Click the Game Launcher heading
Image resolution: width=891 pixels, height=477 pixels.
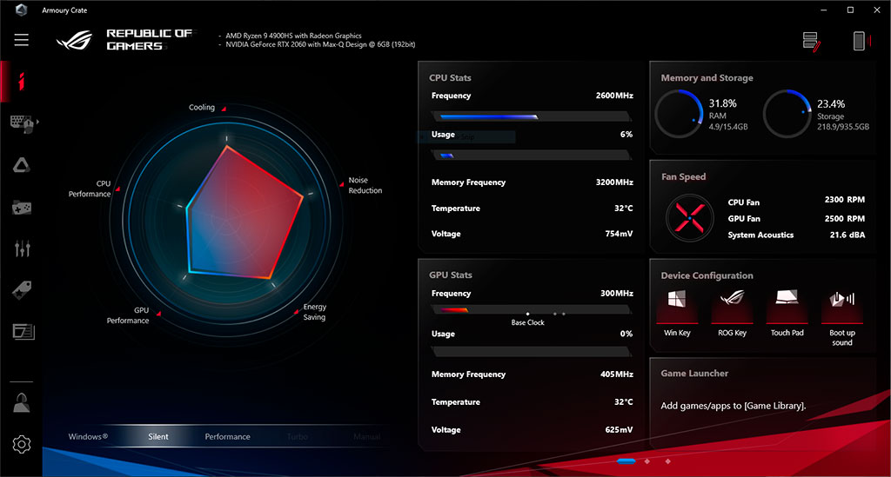694,374
